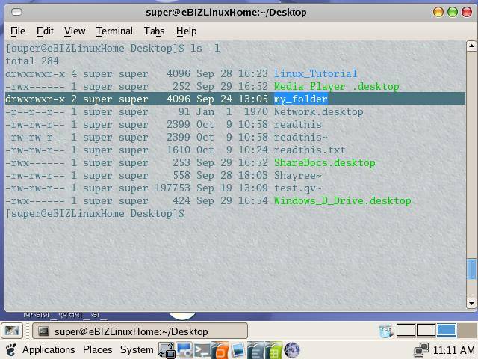This screenshot has width=478, height=359.
Task: Open the image viewer launcher icon
Action: pyautogui.click(x=238, y=350)
